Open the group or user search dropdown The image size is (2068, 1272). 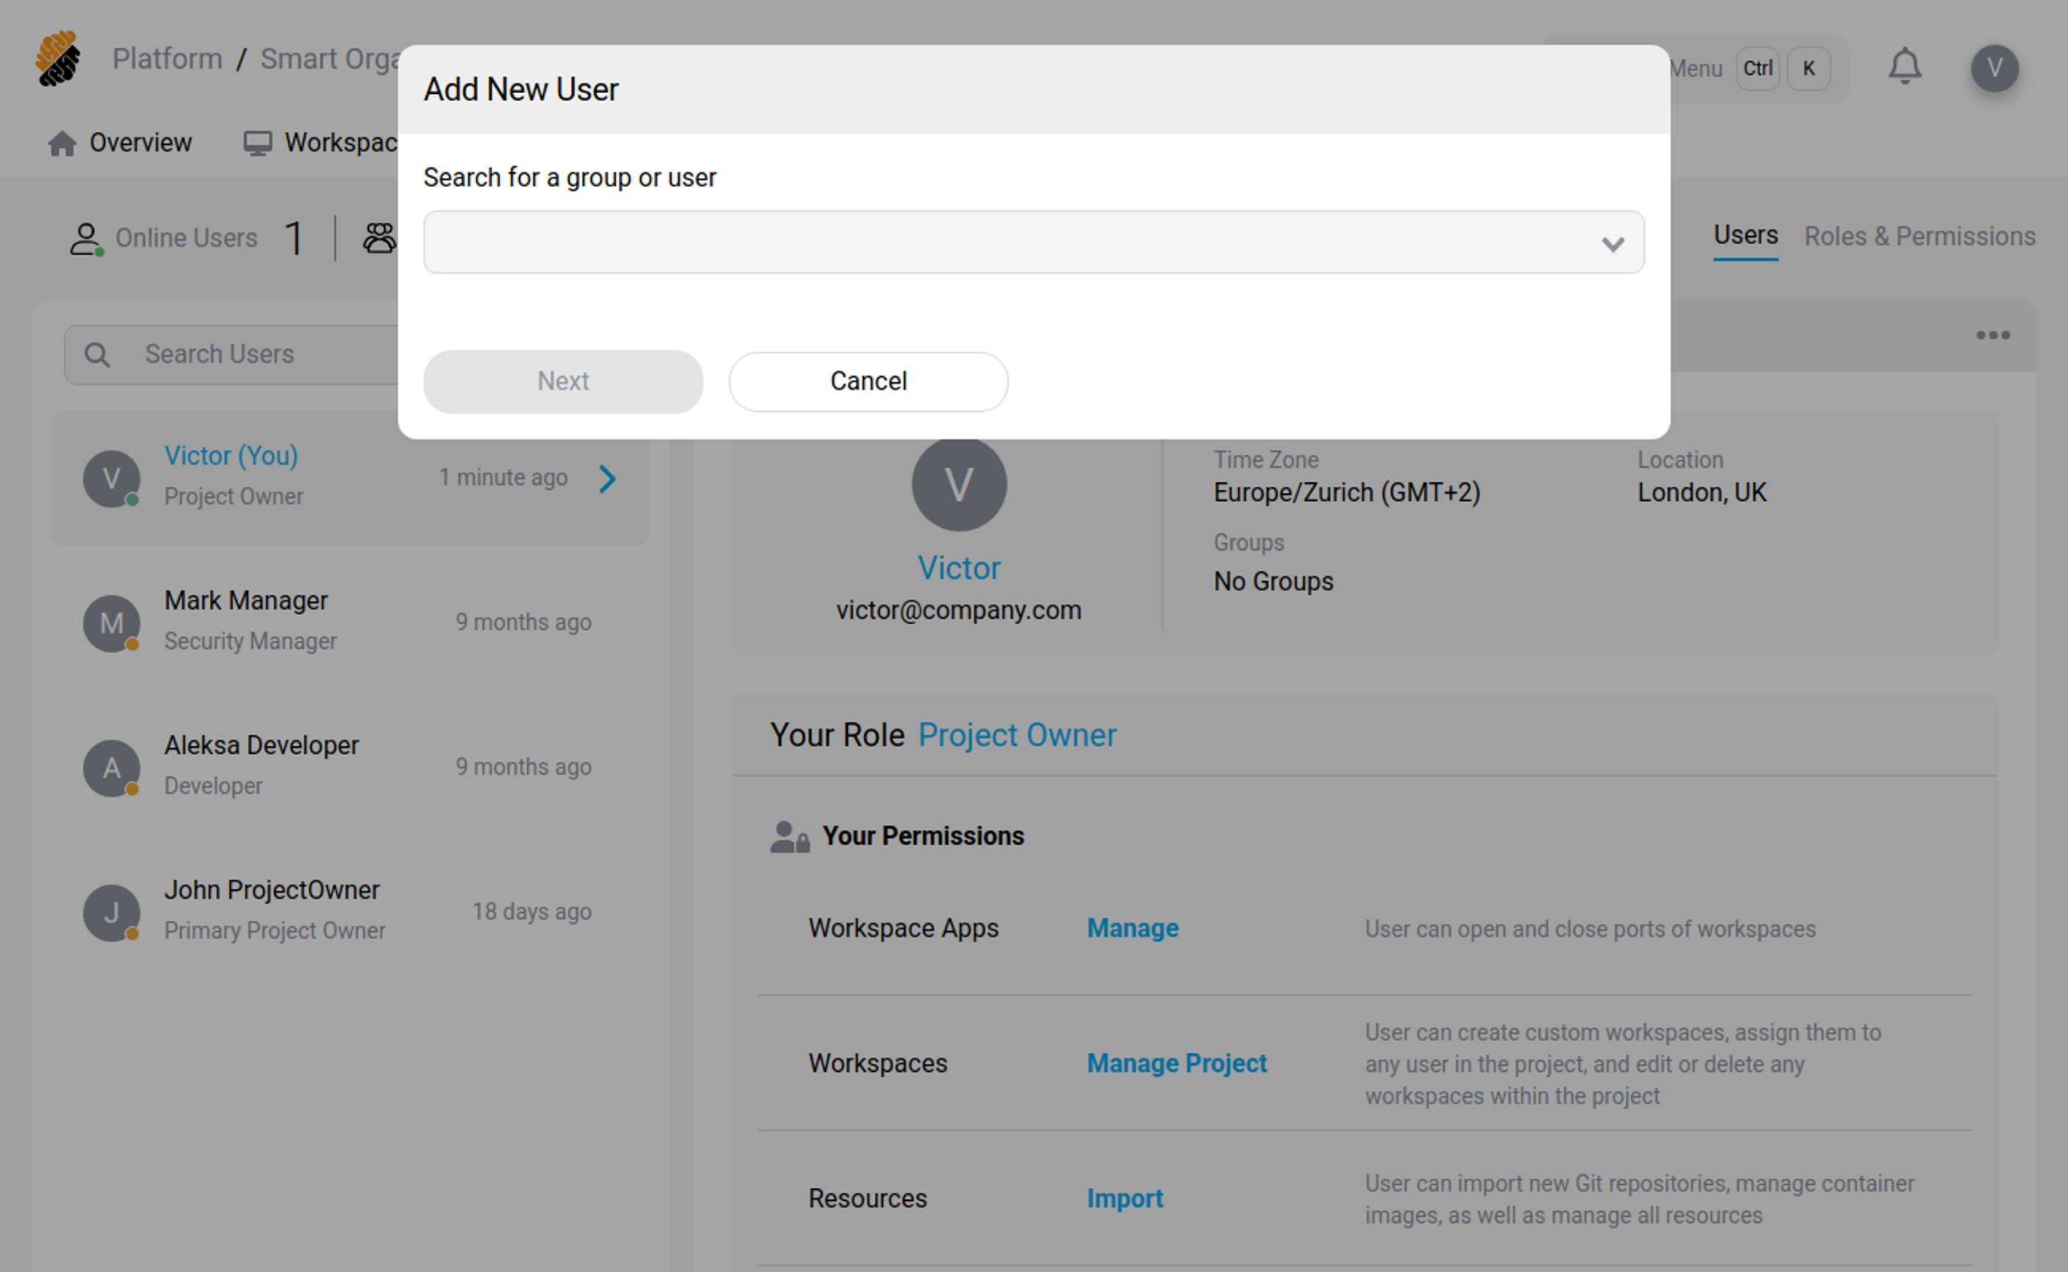[1613, 243]
